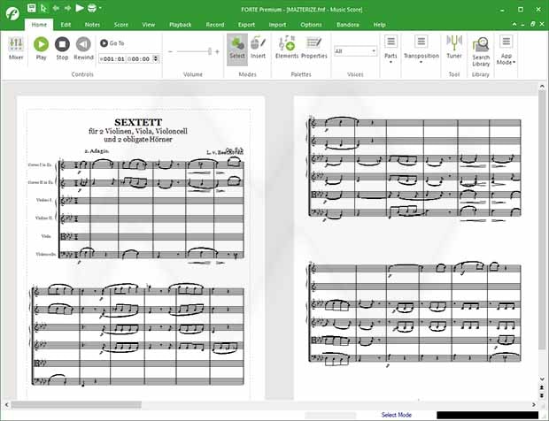This screenshot has width=549, height=421.
Task: Click the 'für 2 Violinen, Viola, Violoncell' subtitle
Action: click(138, 131)
